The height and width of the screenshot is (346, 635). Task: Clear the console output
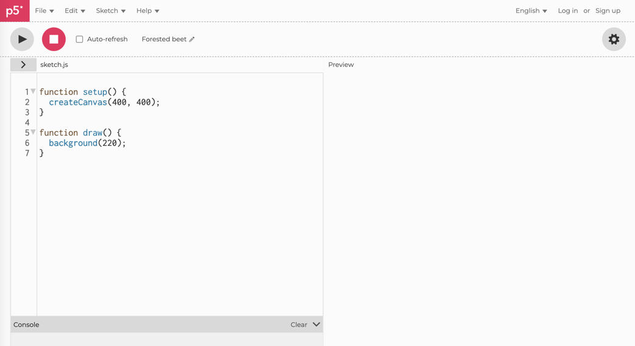click(x=298, y=325)
